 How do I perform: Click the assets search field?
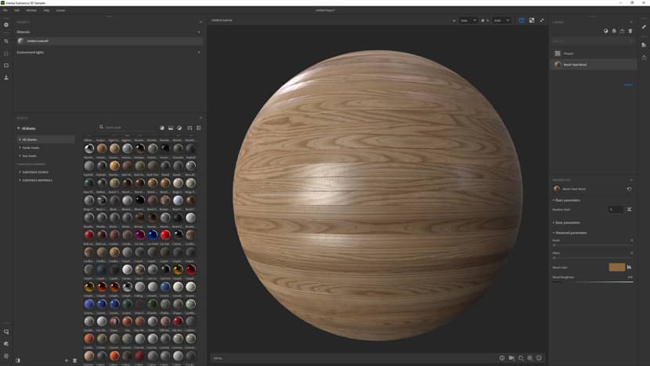[130, 128]
